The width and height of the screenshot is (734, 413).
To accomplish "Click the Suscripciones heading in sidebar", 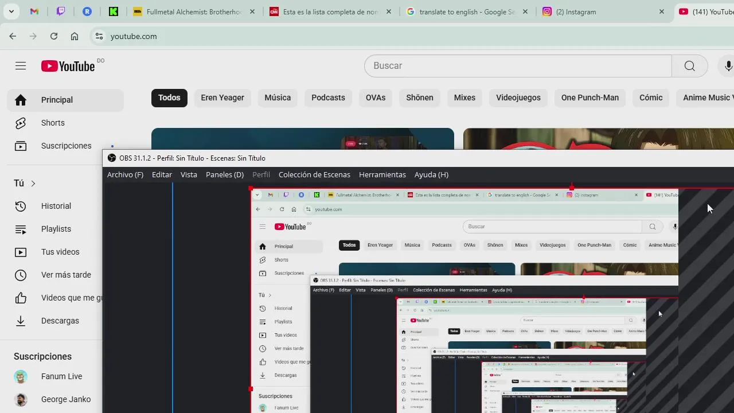I will 43,356.
